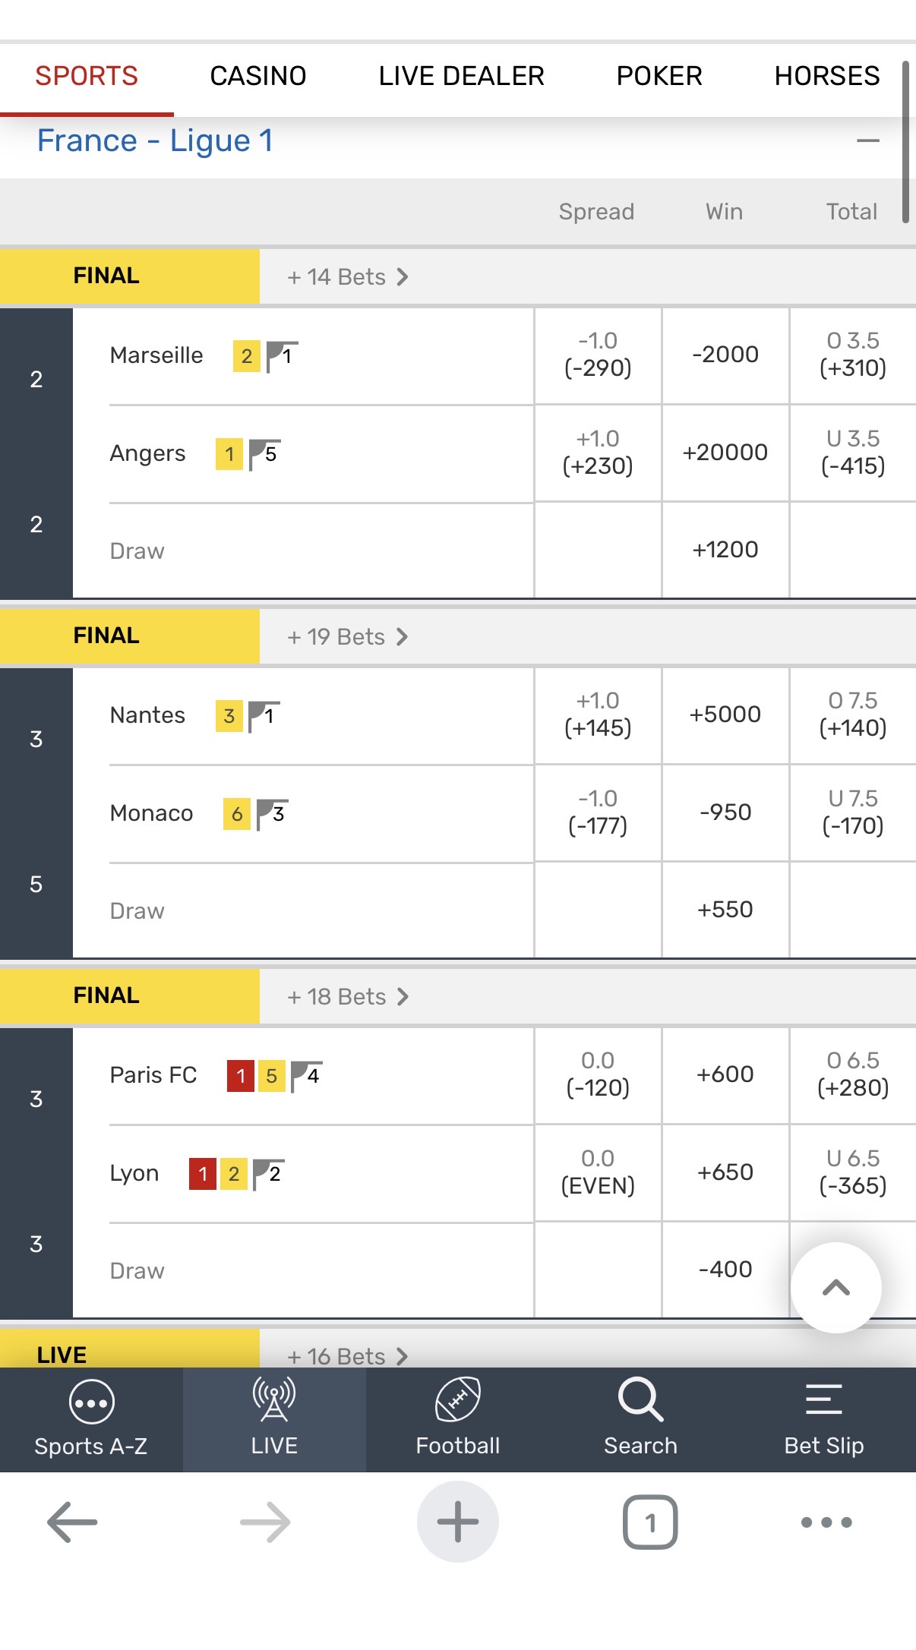The height and width of the screenshot is (1650, 916).
Task: Expand + 19 Bets for Nantes match
Action: (x=347, y=637)
